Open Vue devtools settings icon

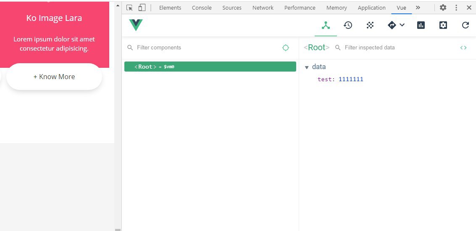(x=443, y=26)
